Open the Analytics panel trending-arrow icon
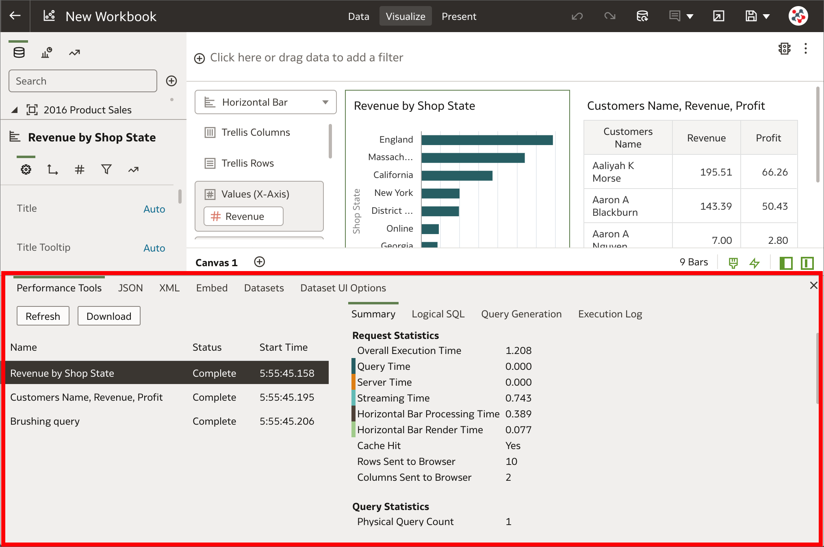Image resolution: width=824 pixels, height=547 pixels. coord(74,52)
